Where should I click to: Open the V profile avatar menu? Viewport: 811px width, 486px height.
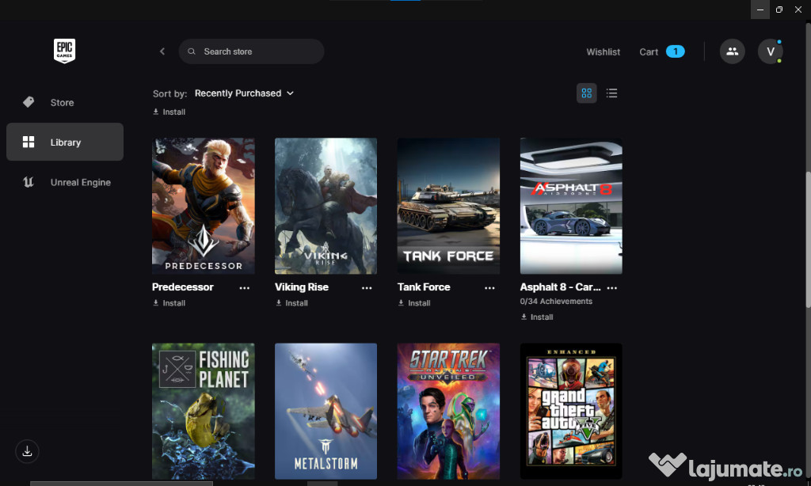pos(770,51)
